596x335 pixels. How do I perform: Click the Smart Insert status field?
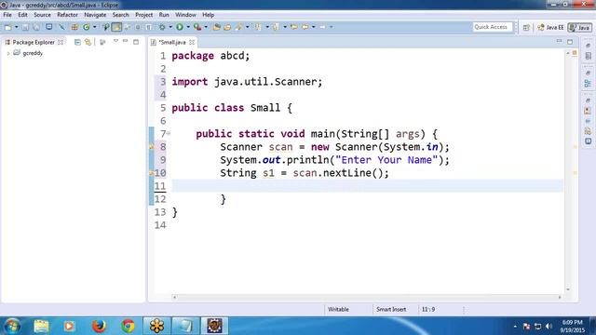point(391,309)
